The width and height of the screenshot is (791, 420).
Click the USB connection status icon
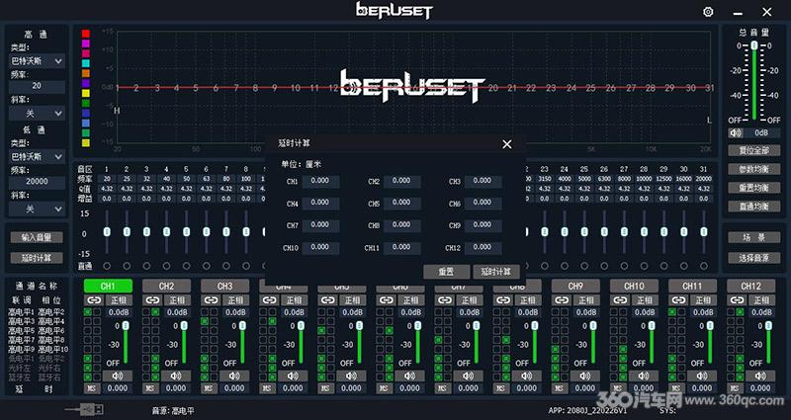coord(86,409)
